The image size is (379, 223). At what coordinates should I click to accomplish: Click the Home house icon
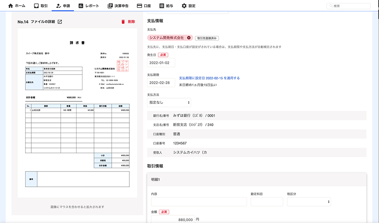[10, 6]
